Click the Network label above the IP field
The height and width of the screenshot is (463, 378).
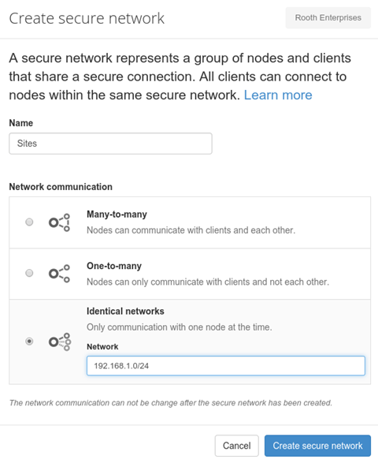[102, 347]
